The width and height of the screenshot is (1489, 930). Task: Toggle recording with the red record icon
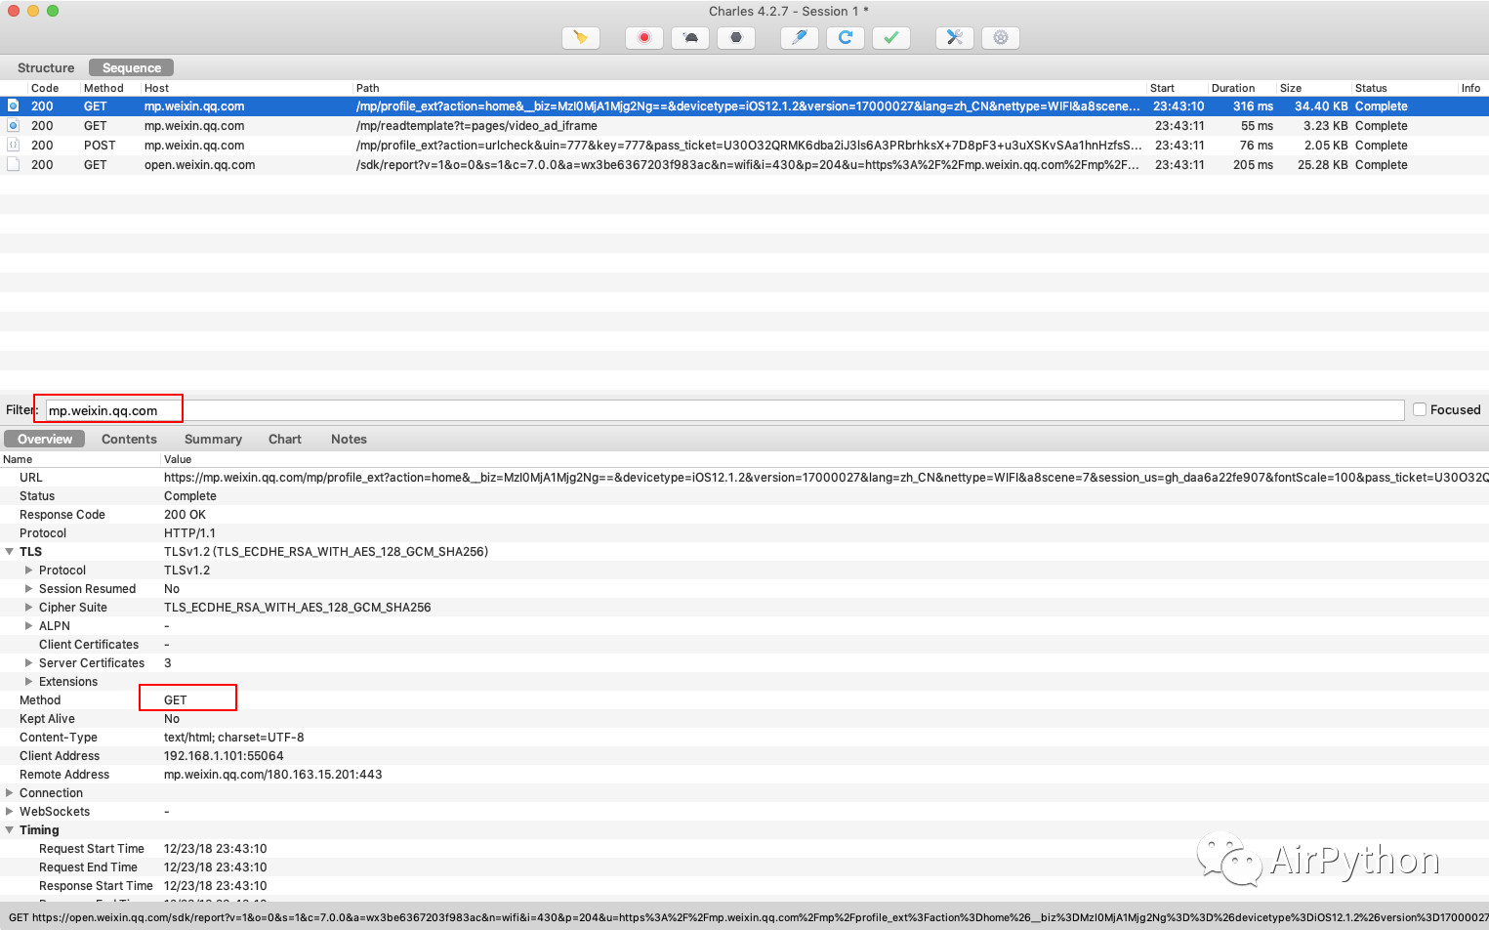643,38
